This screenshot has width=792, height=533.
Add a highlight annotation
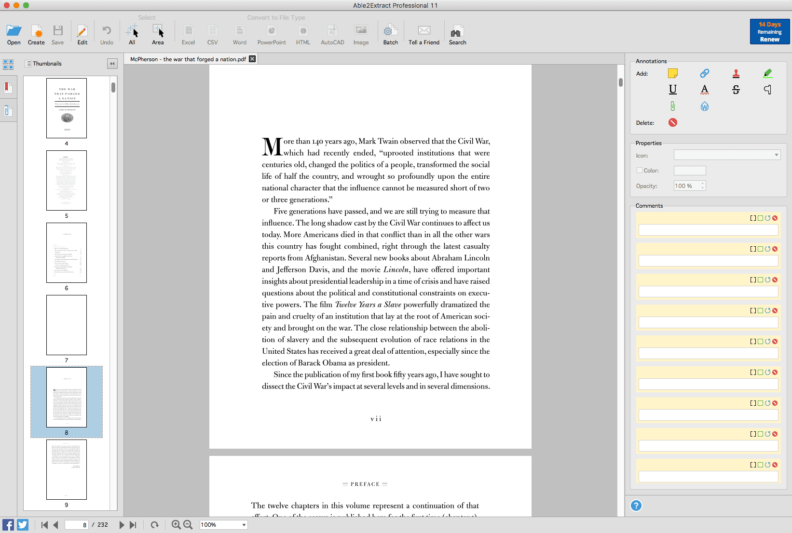click(768, 73)
